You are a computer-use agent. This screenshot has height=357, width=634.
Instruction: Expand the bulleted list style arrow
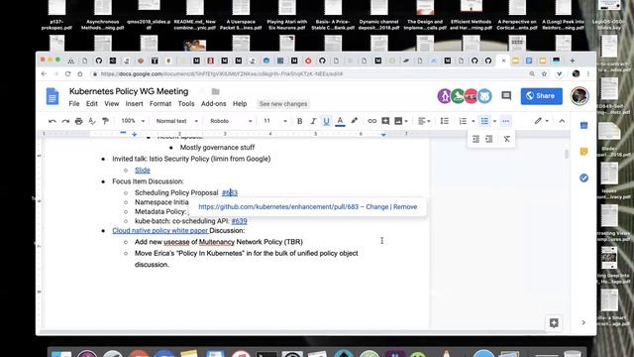[495, 121]
